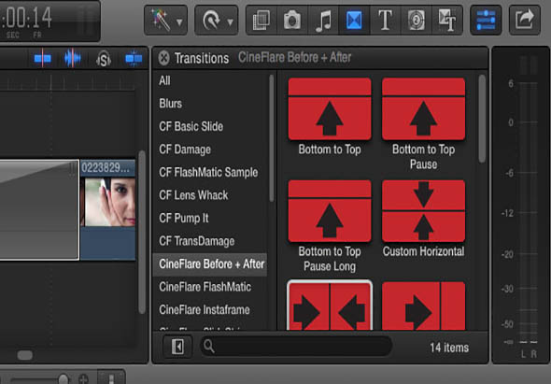Select CineFlare Before + After category
This screenshot has height=384, width=551.
210,264
